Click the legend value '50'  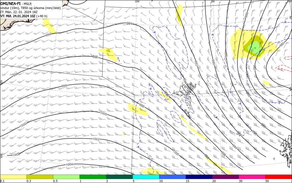(x=267, y=181)
